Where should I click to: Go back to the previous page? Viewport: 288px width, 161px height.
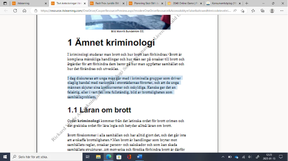[6, 11]
